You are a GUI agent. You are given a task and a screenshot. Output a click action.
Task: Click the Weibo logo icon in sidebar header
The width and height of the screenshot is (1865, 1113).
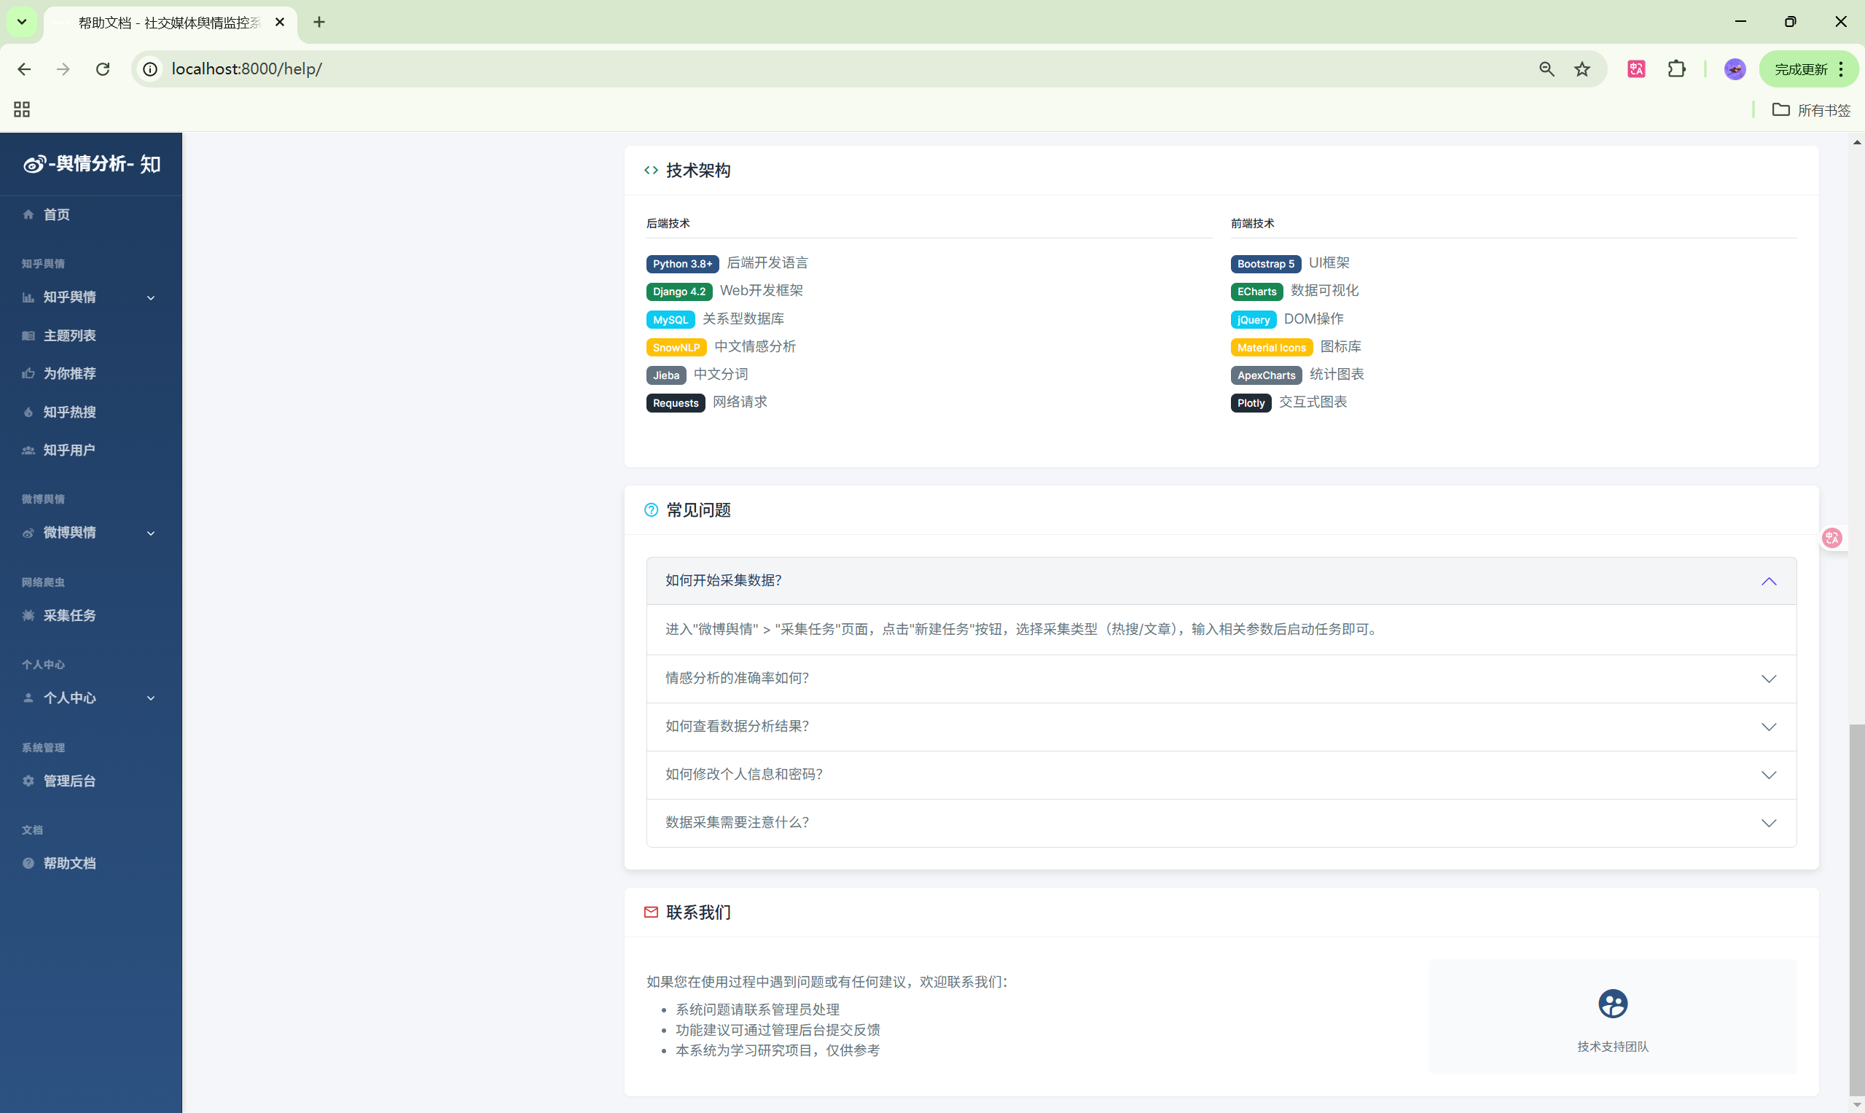[34, 164]
